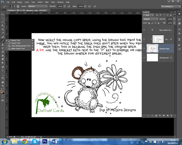Image resolution: width=182 pixels, height=145 pixels.
Task: Select the Horizontal Type tool
Action: (x=3, y=71)
